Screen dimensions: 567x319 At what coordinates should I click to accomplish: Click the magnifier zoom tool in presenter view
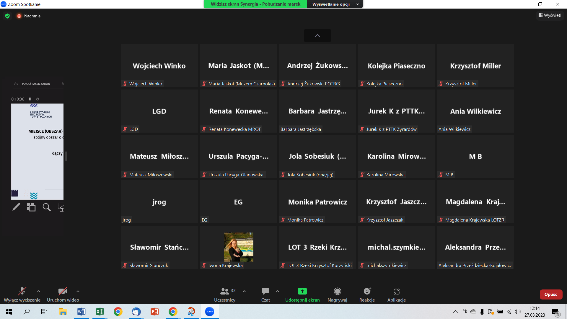pyautogui.click(x=47, y=207)
